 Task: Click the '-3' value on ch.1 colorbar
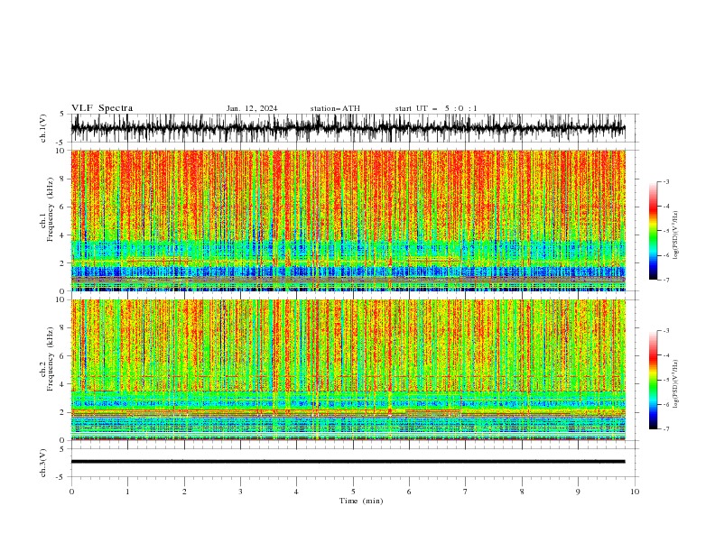click(x=665, y=181)
